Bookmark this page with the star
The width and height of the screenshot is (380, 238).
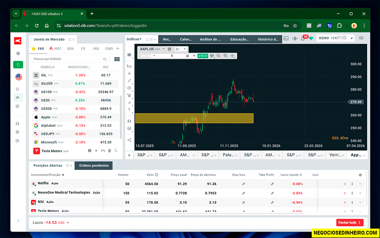click(295, 26)
